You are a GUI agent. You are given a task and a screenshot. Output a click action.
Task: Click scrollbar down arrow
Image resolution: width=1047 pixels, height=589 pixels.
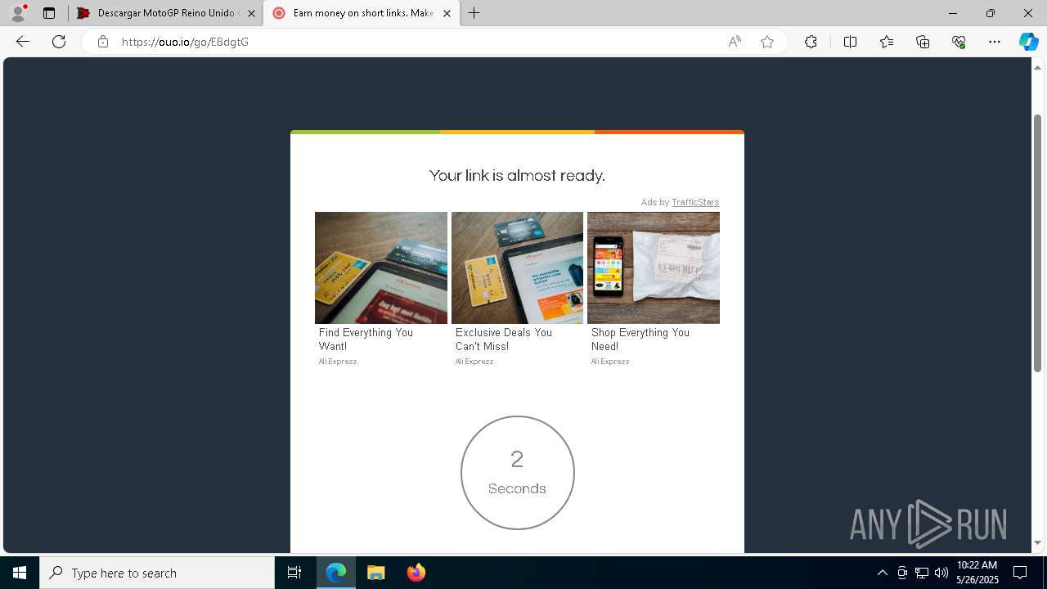pos(1037,543)
